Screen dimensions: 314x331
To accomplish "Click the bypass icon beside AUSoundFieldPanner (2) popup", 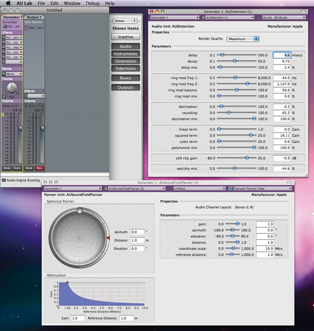I will pos(106,189).
